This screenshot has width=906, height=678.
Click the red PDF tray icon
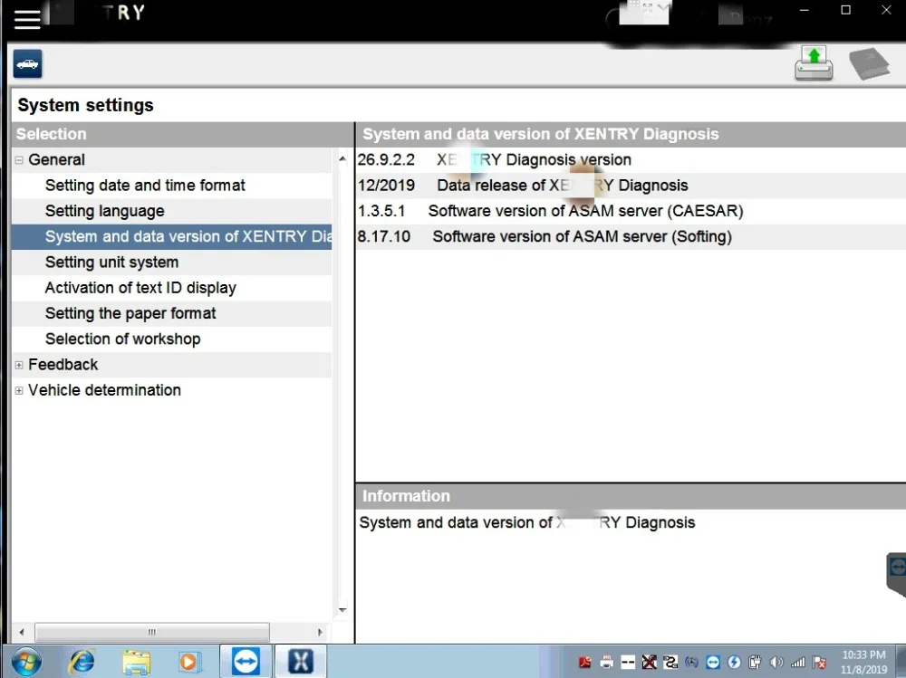pyautogui.click(x=584, y=663)
